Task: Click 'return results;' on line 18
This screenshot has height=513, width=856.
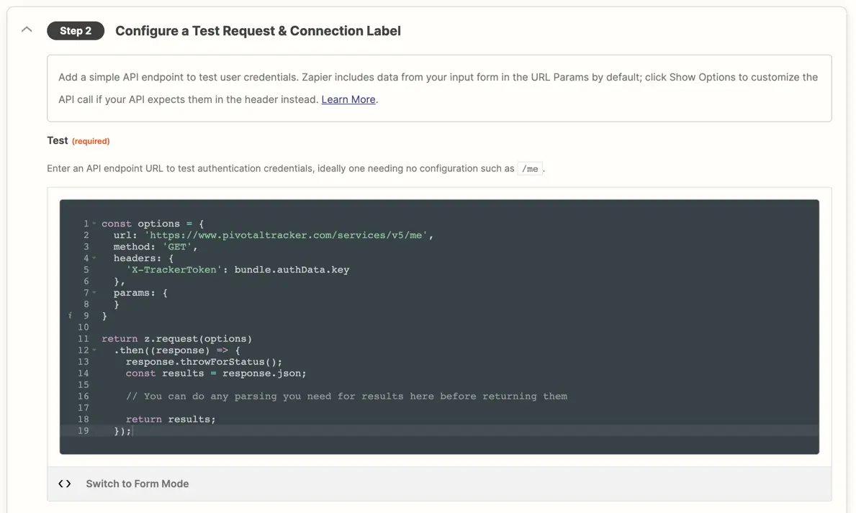Action: 171,419
